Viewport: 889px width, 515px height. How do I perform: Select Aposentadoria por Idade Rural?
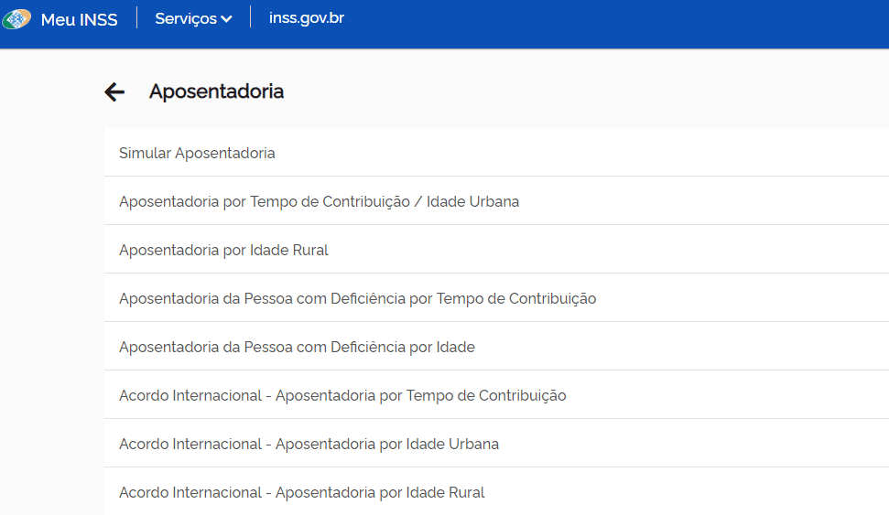pyautogui.click(x=496, y=250)
